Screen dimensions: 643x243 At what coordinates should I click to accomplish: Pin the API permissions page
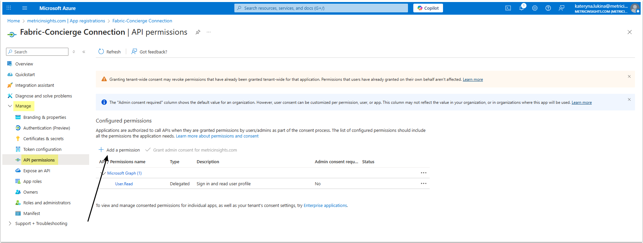click(x=198, y=32)
